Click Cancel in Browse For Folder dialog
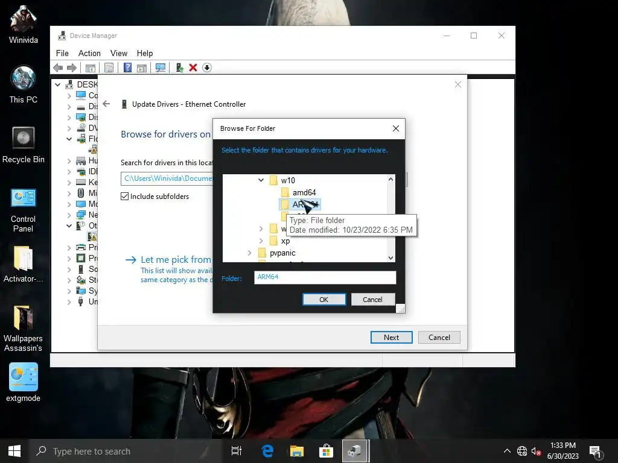The width and height of the screenshot is (618, 463). point(372,300)
